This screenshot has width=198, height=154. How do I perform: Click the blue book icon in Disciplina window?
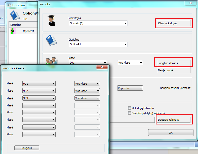pyautogui.click(x=15, y=15)
